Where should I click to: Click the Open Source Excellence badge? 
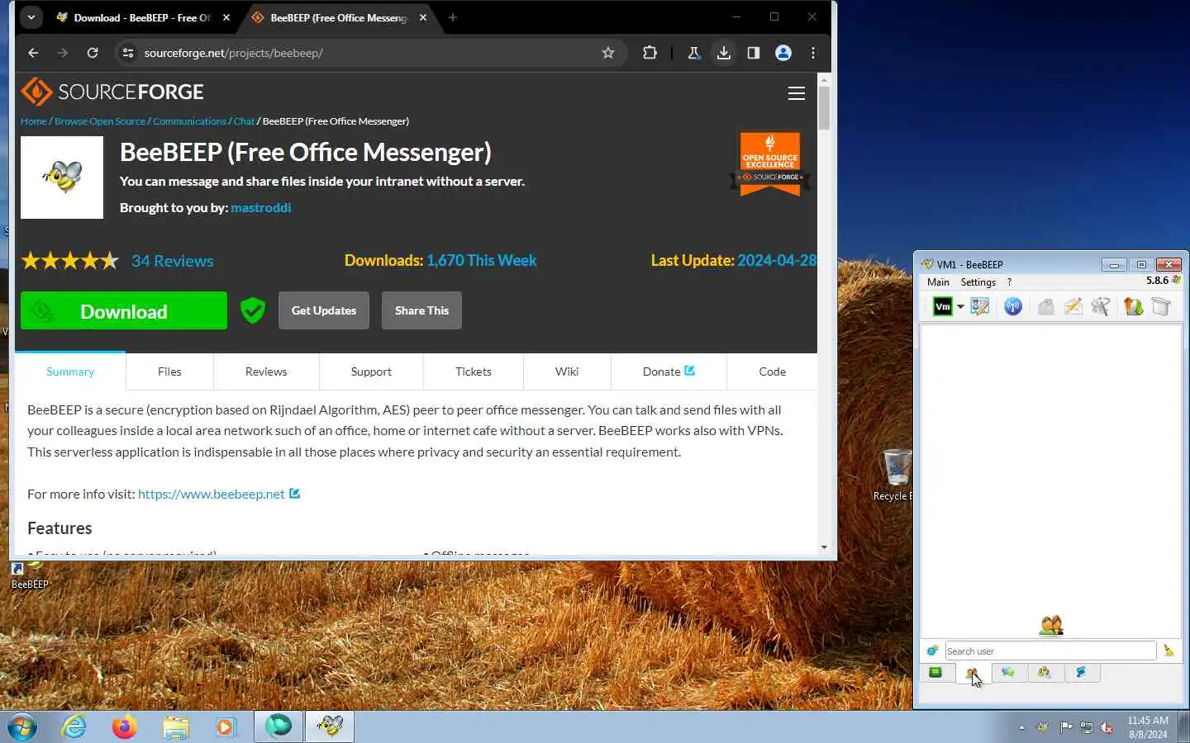click(770, 163)
